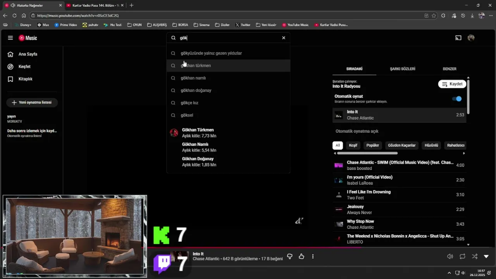Toggle the Otomatik oynat switch
Viewport: 496px width, 279px height.
coord(457,99)
